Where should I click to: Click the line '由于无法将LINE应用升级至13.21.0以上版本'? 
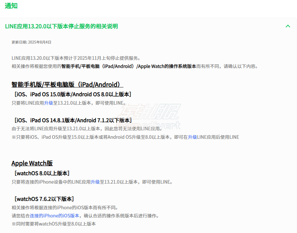click(x=87, y=129)
